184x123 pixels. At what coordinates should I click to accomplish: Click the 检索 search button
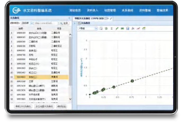click(x=64, y=23)
